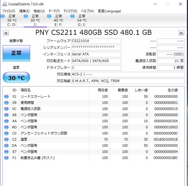
Task: Click raw value 00000000000D
Action: (166, 133)
